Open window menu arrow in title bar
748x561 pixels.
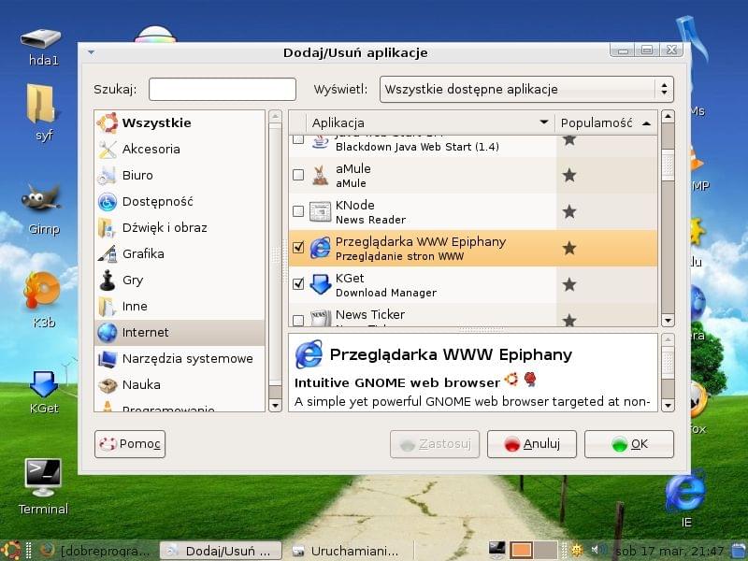(91, 52)
